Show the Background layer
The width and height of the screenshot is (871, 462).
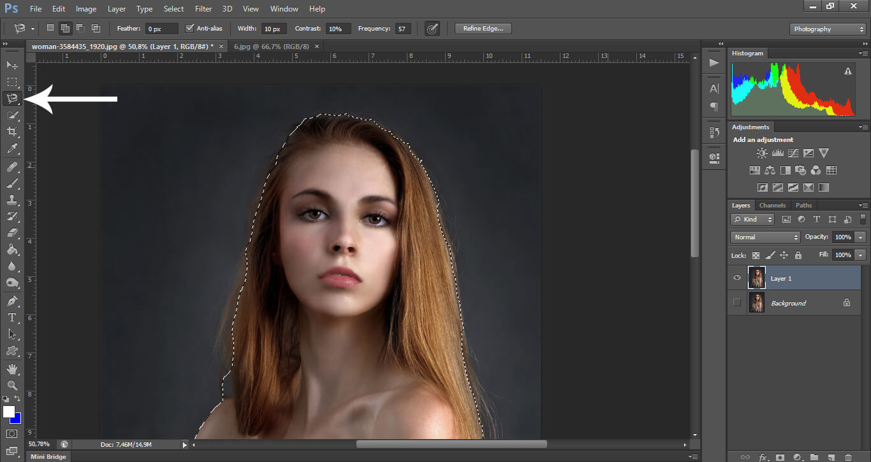coord(737,303)
